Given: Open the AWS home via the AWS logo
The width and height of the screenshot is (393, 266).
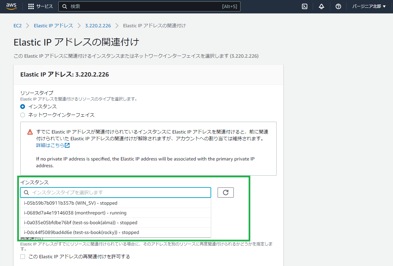Looking at the screenshot, I should coord(11,6).
